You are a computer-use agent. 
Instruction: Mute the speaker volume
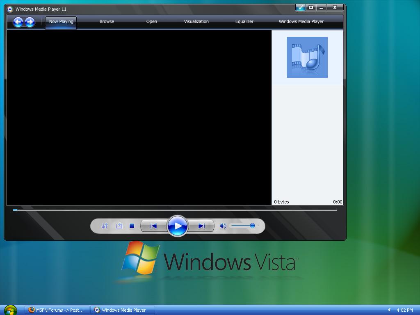point(223,226)
